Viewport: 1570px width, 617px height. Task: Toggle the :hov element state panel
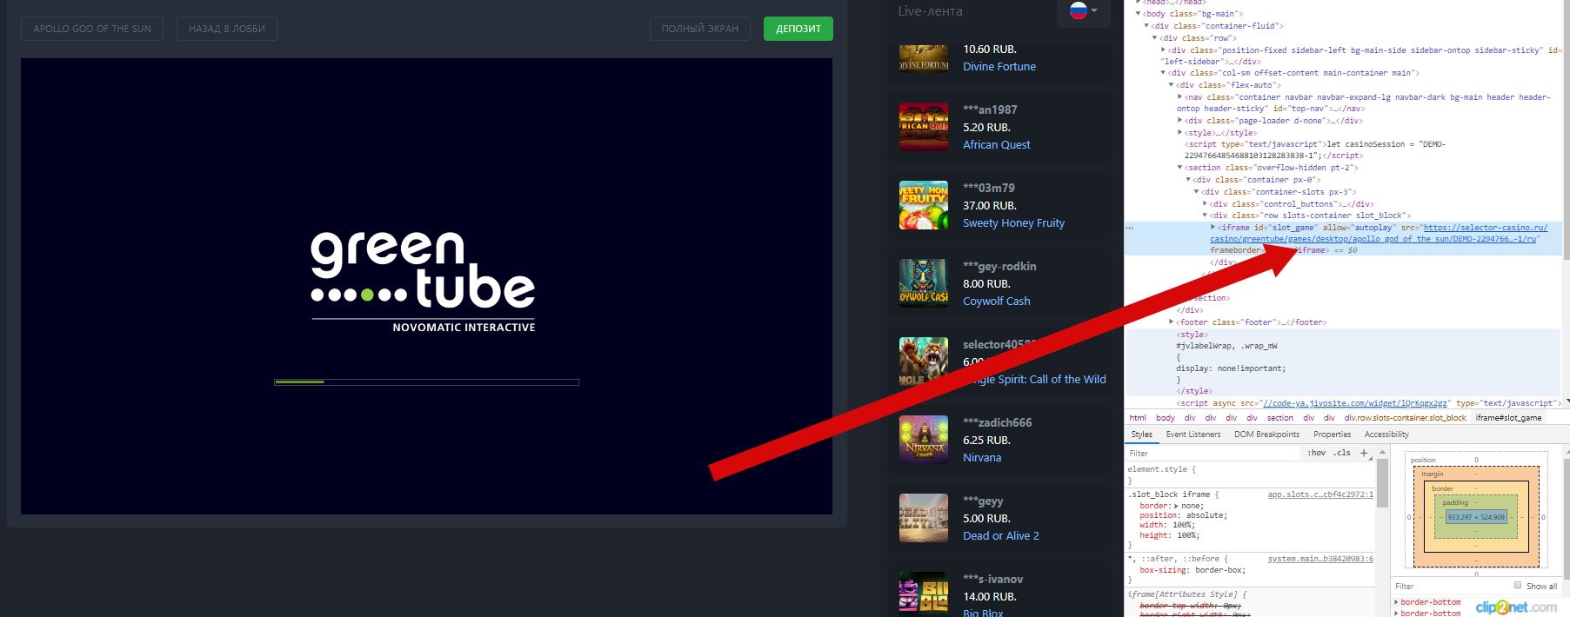1317,453
